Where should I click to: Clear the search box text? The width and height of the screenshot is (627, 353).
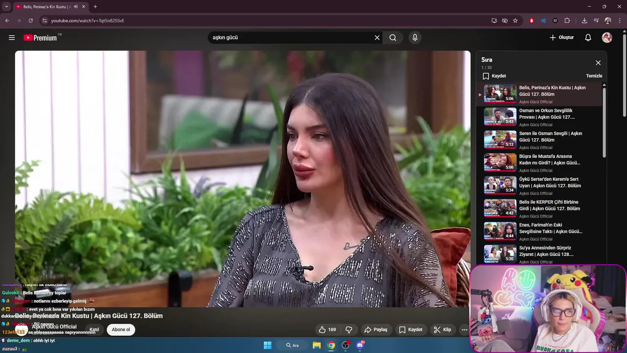click(x=377, y=38)
